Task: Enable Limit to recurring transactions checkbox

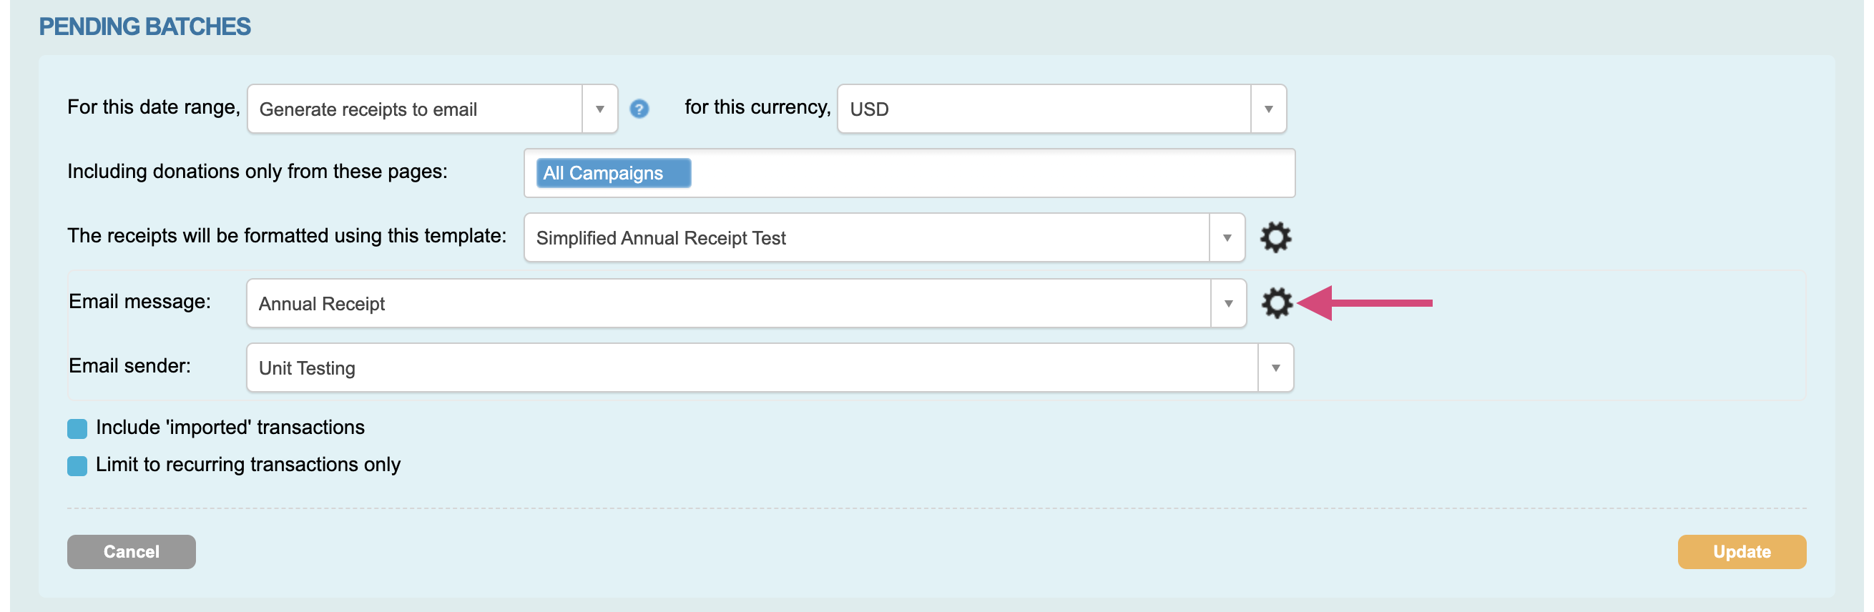Action: [x=77, y=466]
